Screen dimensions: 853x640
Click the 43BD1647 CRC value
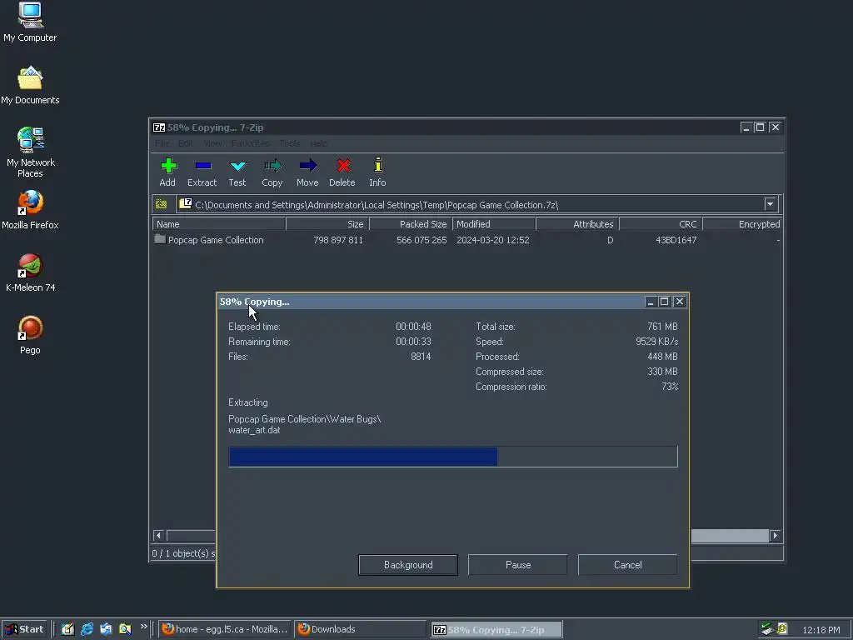pyautogui.click(x=676, y=240)
